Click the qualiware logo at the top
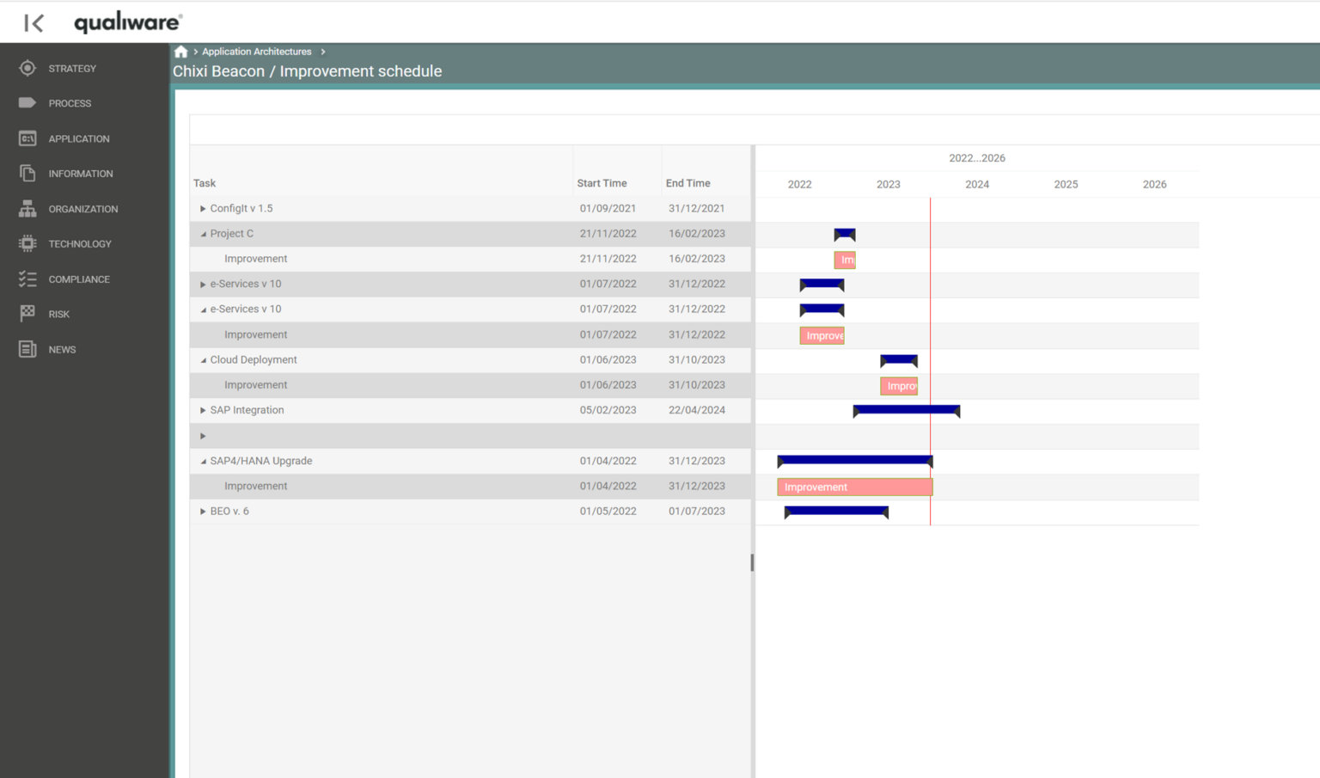The height and width of the screenshot is (778, 1320). pos(127,22)
